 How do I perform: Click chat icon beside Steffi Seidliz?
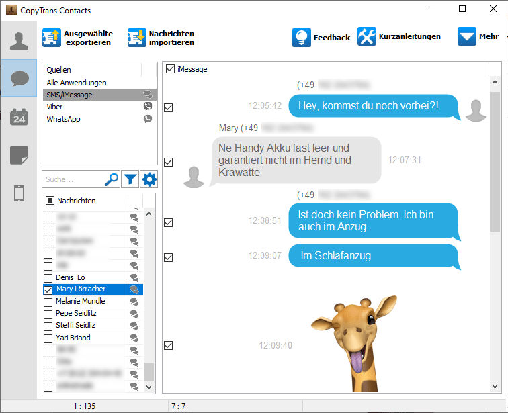134,326
